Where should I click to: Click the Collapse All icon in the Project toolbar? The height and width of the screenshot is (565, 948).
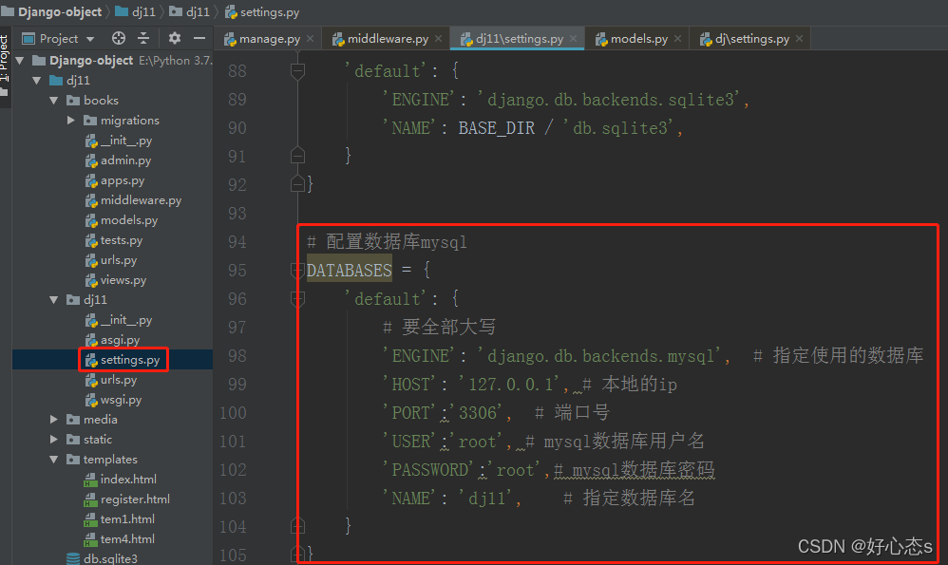[x=143, y=37]
